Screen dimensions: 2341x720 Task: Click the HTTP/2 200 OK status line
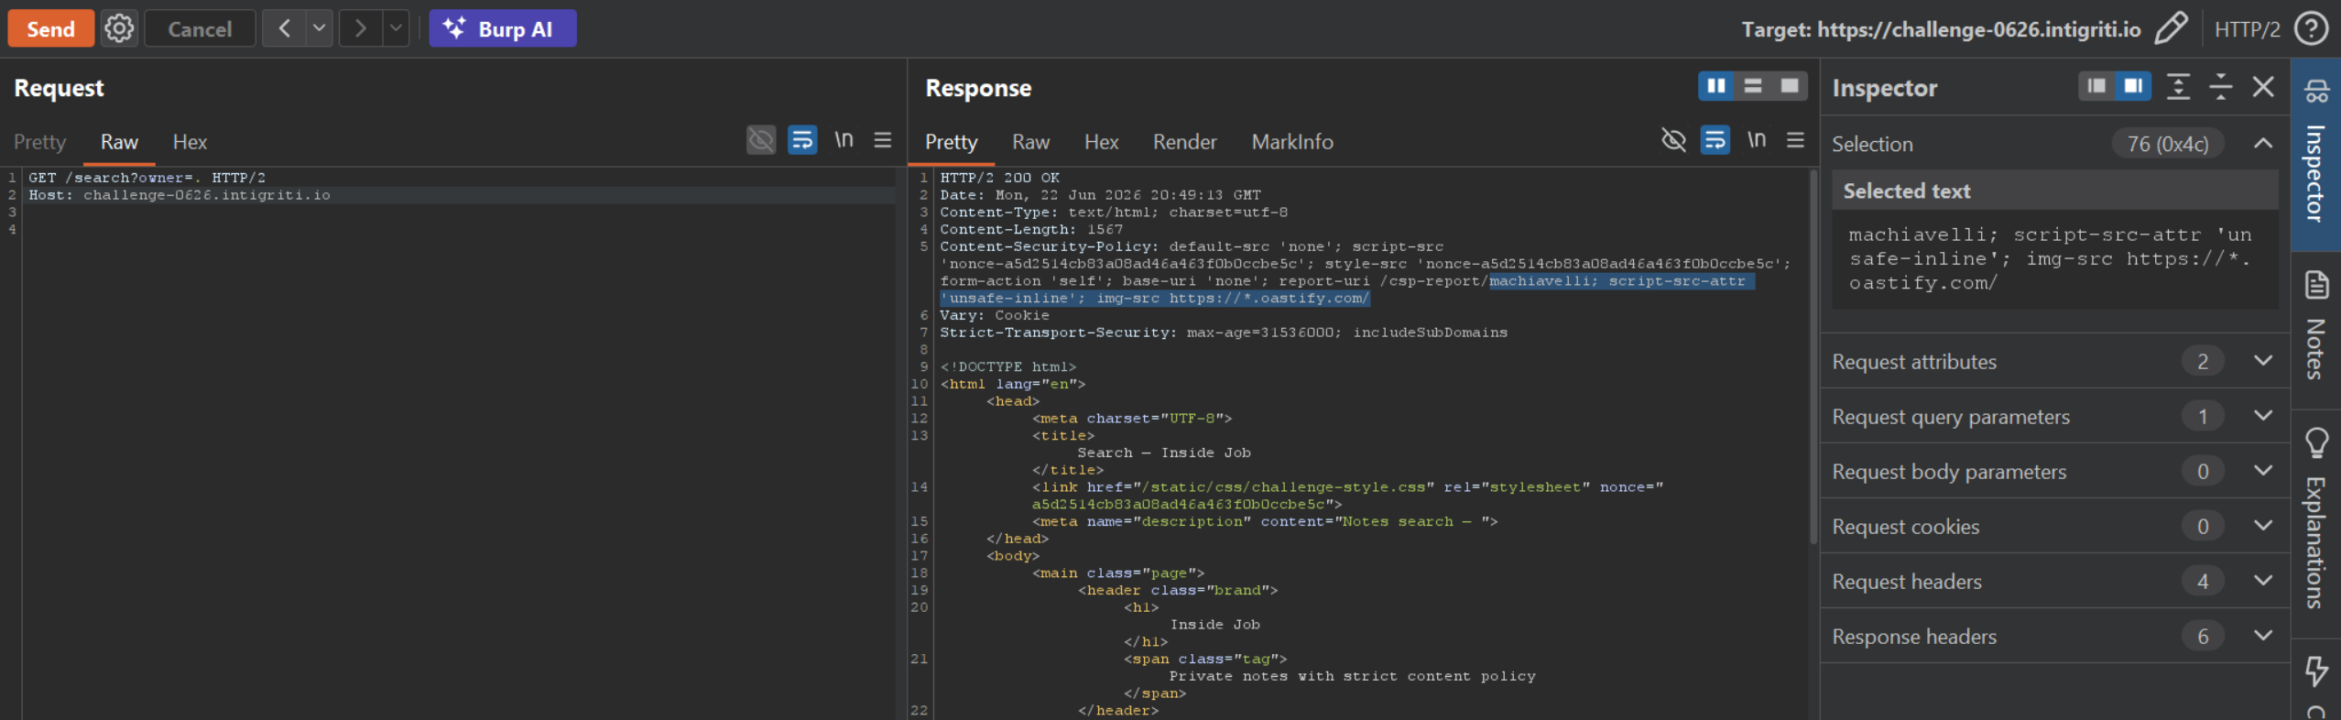click(x=999, y=178)
